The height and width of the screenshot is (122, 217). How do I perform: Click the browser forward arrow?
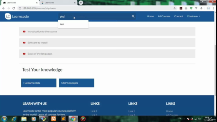coord(8,8)
